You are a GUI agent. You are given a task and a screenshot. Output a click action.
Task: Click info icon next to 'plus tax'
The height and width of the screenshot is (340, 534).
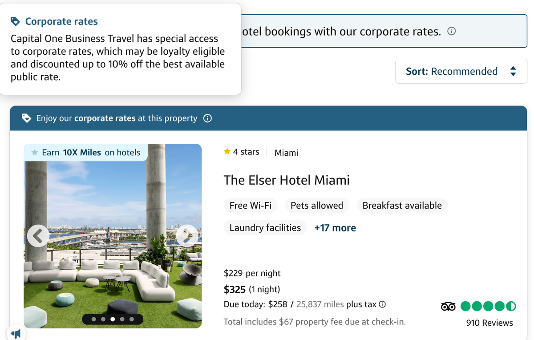point(382,304)
